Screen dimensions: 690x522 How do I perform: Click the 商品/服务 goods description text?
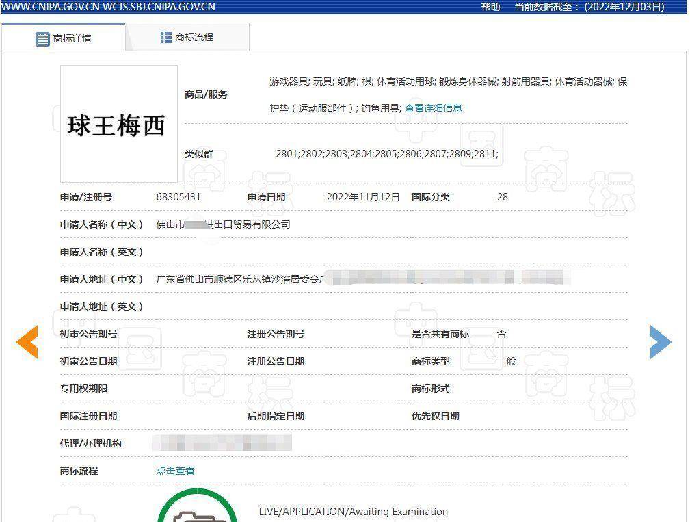(x=444, y=82)
